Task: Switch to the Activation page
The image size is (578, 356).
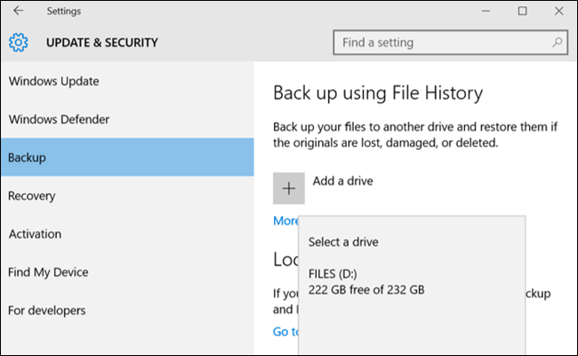Action: 35,234
